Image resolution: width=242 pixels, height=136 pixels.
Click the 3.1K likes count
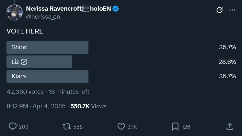pos(132,127)
